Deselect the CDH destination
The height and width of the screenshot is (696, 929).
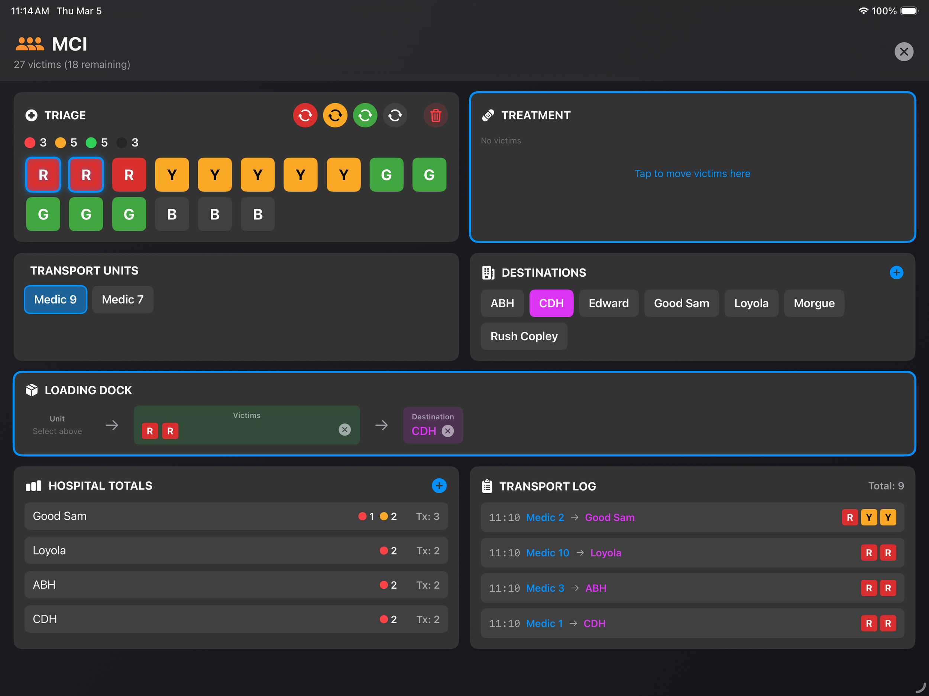[551, 303]
